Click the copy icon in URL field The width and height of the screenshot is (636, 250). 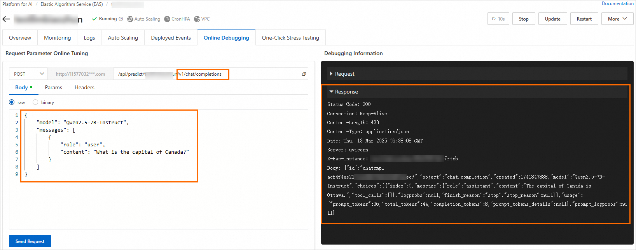click(x=304, y=74)
